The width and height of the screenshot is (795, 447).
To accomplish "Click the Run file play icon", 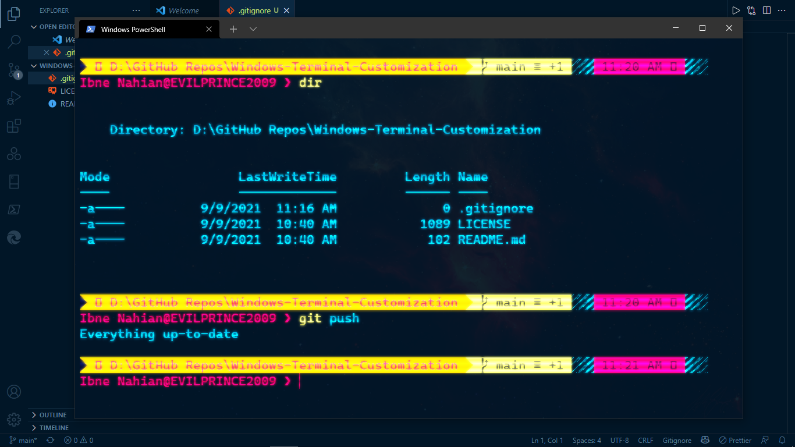I will coord(736,10).
